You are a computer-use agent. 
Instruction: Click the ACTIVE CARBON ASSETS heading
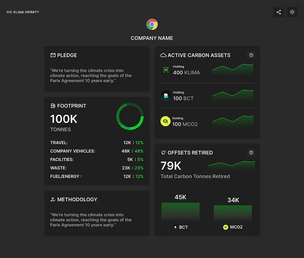pos(199,55)
